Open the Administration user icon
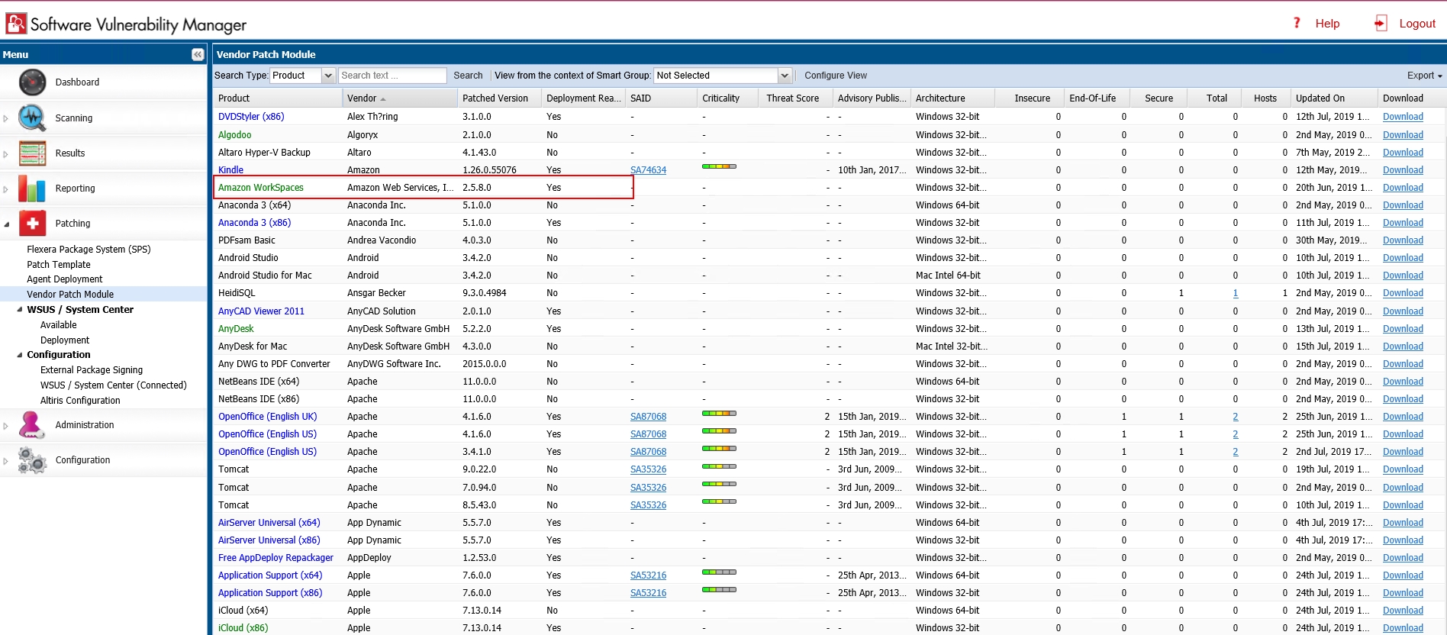The height and width of the screenshot is (635, 1447). pos(32,425)
